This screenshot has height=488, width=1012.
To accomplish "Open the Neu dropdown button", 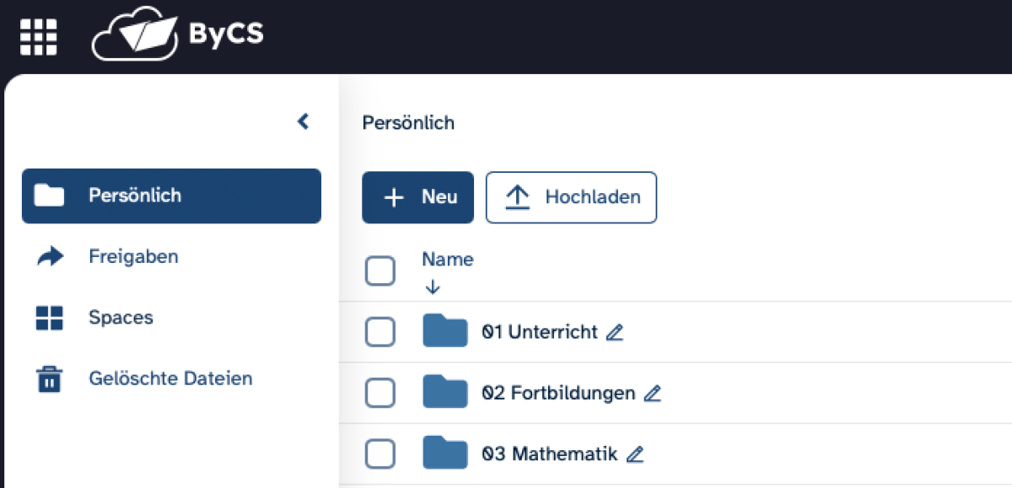I will pos(417,197).
